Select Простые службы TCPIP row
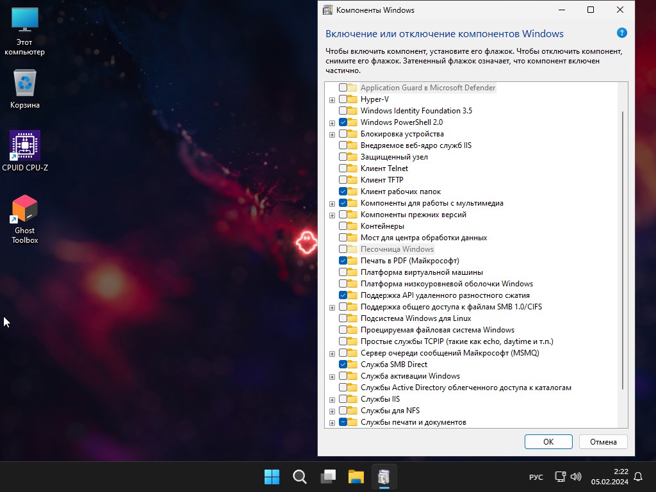Viewport: 656px width, 492px height. [x=457, y=341]
